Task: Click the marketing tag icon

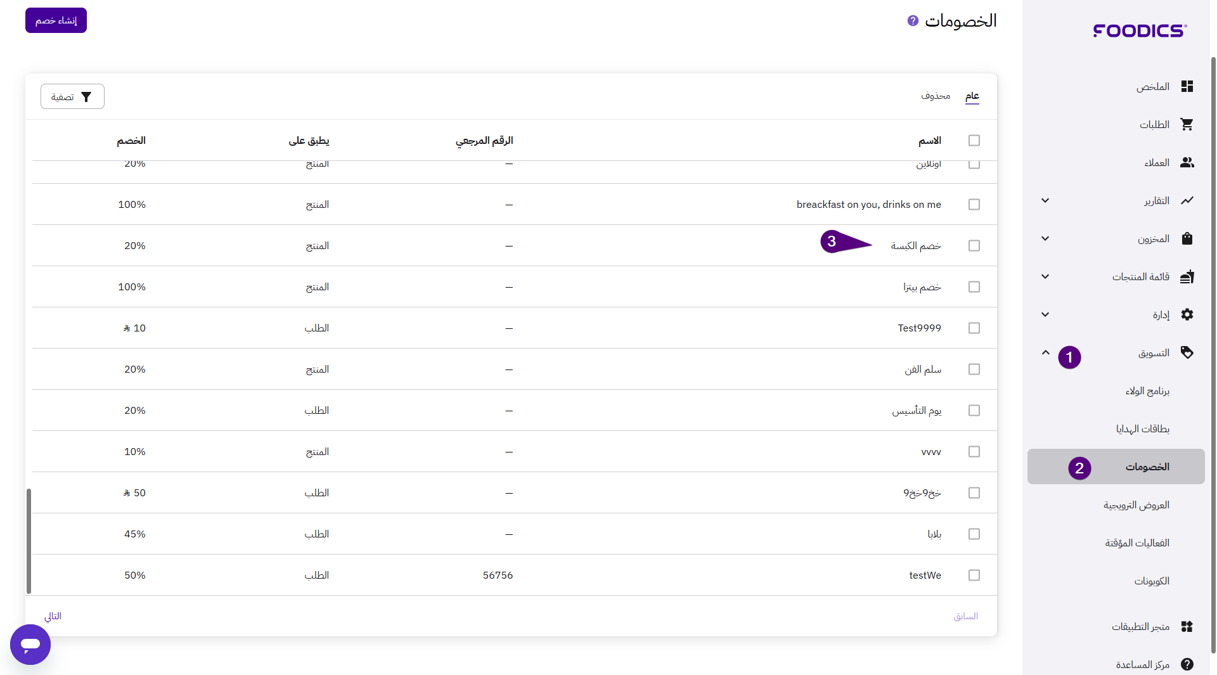Action: point(1187,353)
